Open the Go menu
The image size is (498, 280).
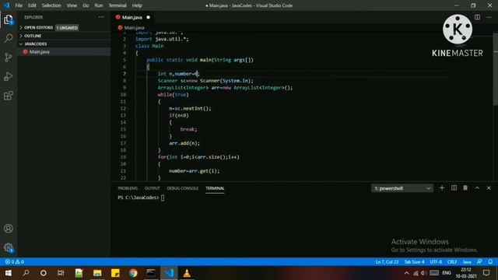(86, 5)
